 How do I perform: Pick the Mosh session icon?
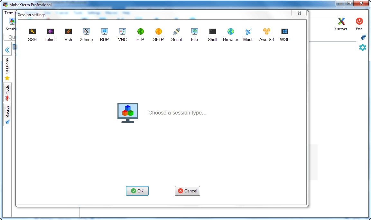coord(248,35)
